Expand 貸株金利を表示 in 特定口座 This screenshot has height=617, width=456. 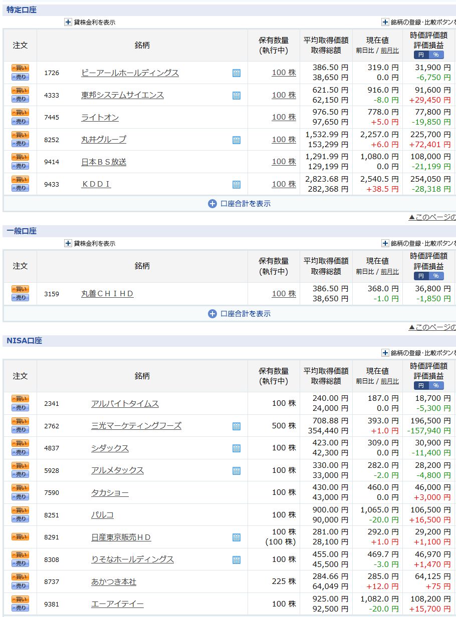coord(90,22)
